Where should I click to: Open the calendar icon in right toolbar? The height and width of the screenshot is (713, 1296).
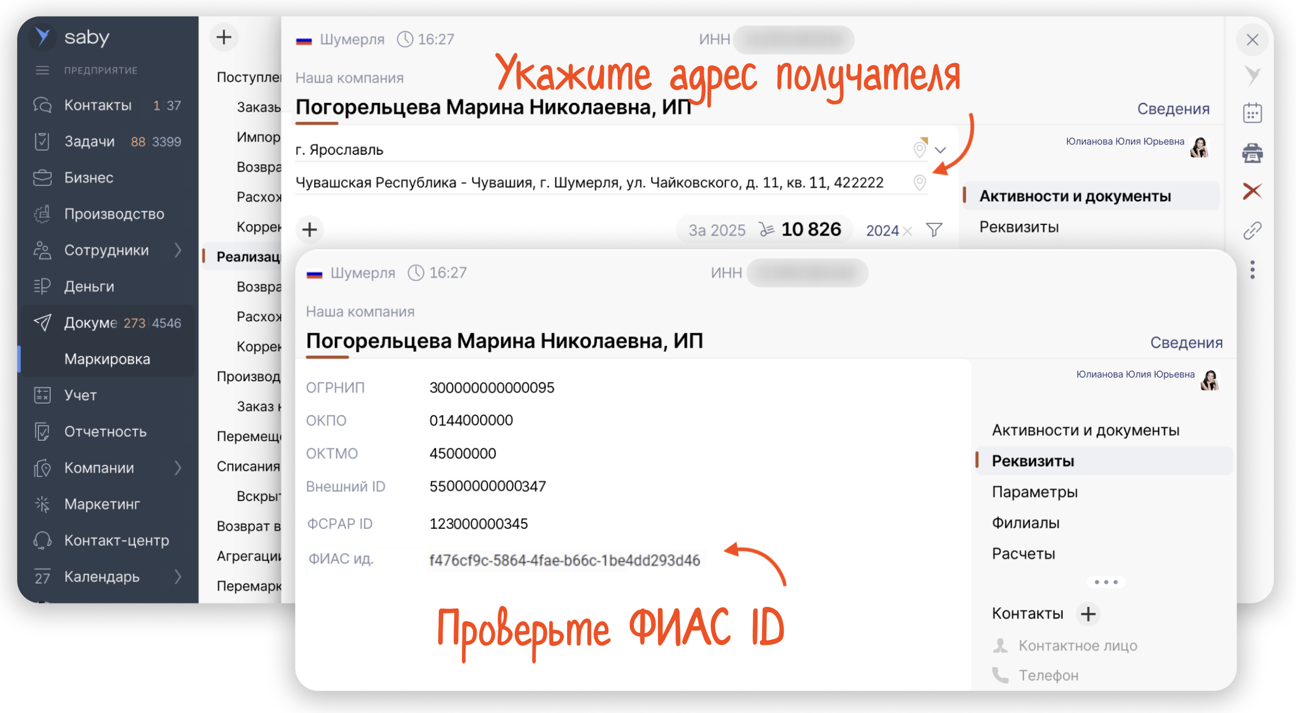click(1252, 113)
